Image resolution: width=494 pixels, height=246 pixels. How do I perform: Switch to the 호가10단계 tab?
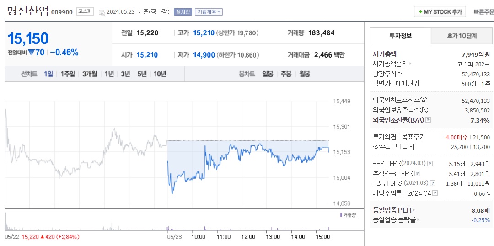[462, 36]
